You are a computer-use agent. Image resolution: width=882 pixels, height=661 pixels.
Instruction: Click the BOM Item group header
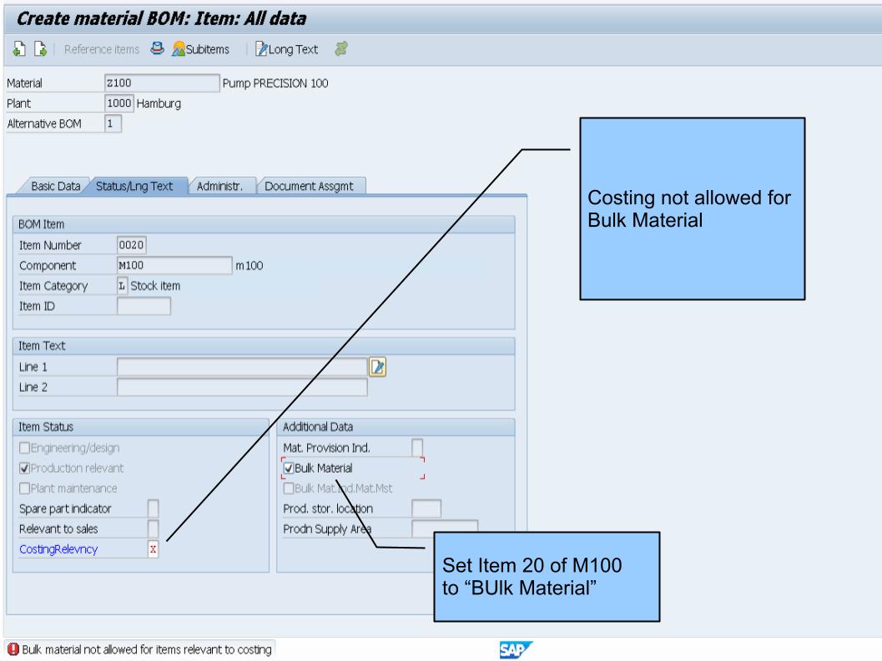[x=264, y=224]
